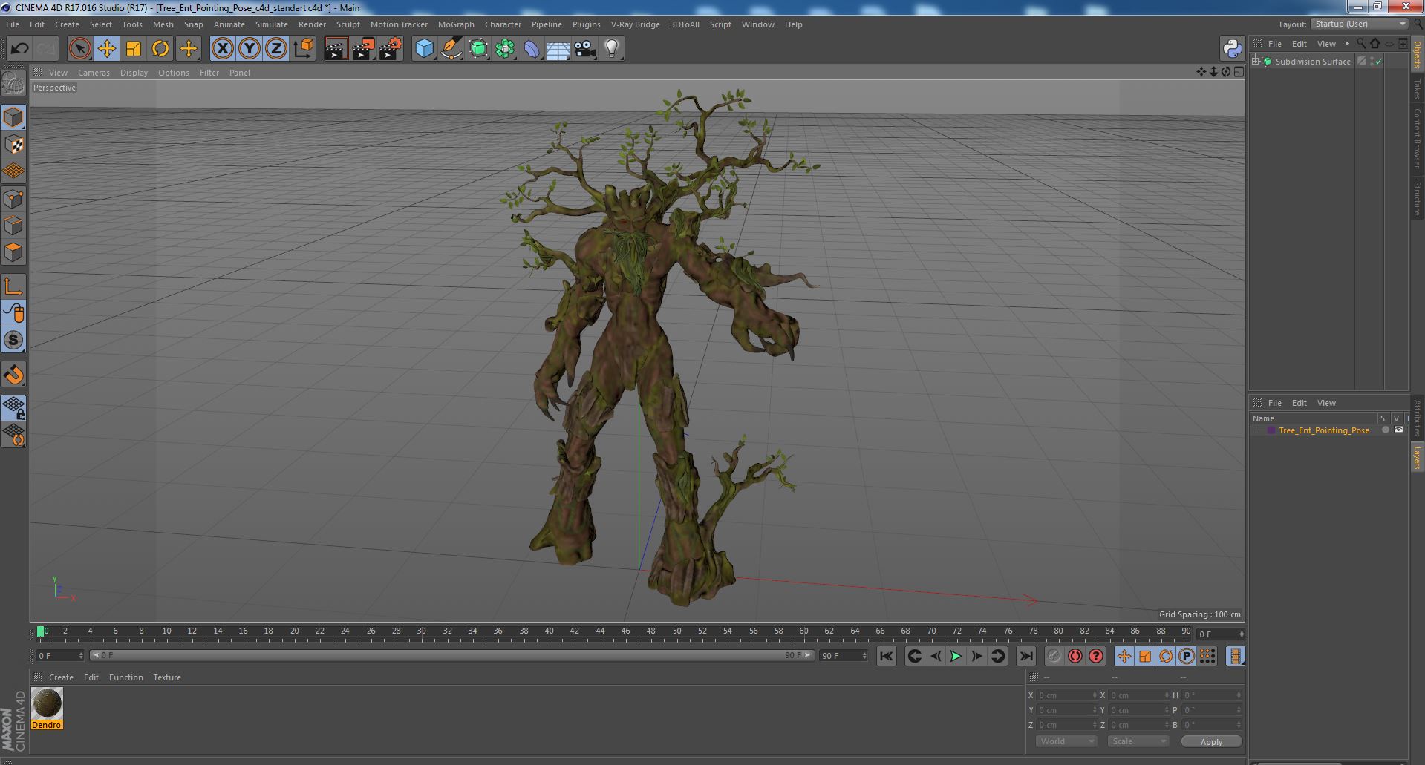Screen dimensions: 1425x765
Task: Select the Rotate tool icon
Action: click(x=160, y=49)
